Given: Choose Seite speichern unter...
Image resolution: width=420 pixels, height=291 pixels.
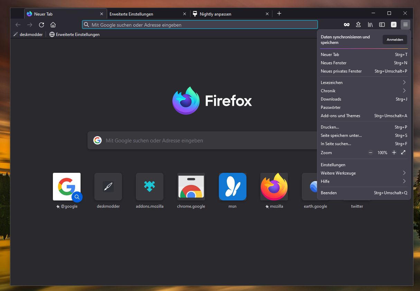Looking at the screenshot, I should [x=364, y=135].
